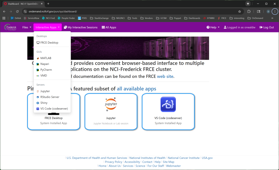Open My Interactive Sessions
Screen dimensions: 279x170
click(x=81, y=27)
